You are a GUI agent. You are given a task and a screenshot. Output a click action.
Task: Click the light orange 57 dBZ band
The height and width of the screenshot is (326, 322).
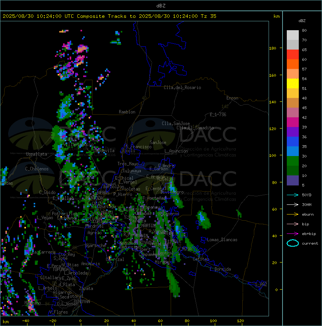293,74
